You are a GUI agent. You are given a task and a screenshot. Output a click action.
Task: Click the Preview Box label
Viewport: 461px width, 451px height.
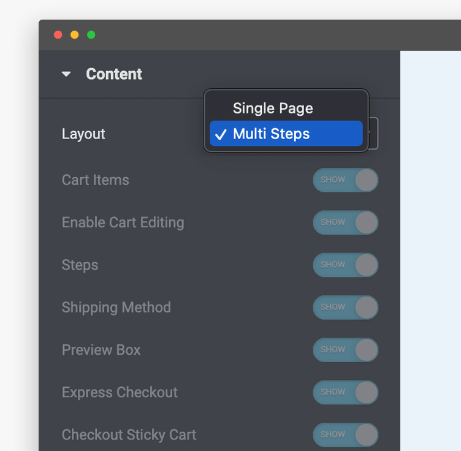pos(101,350)
